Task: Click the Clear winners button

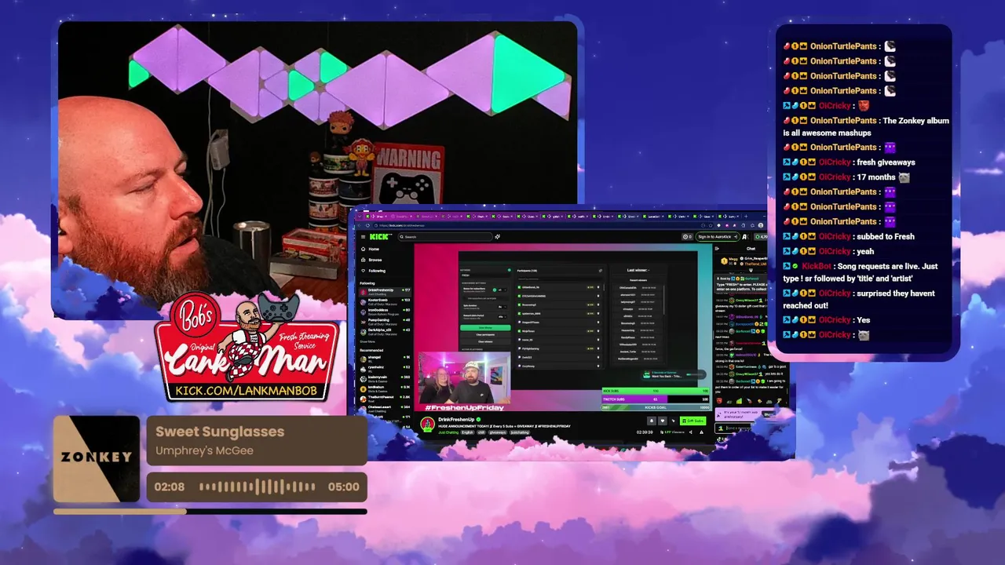Action: point(485,341)
